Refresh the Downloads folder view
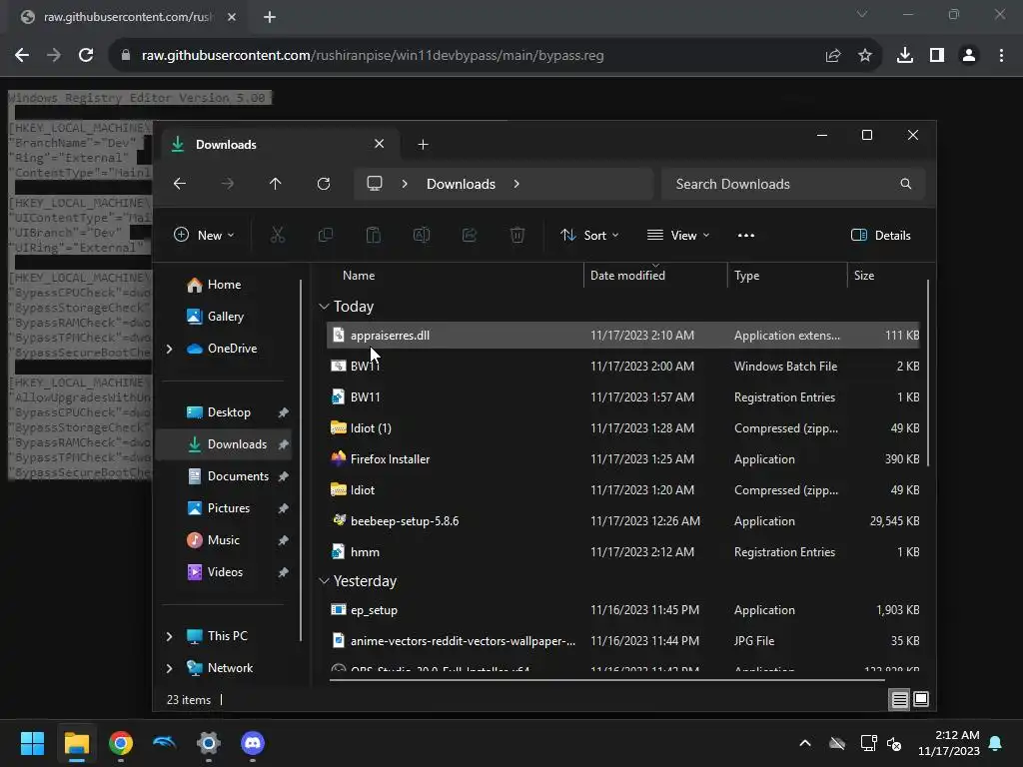 [324, 184]
